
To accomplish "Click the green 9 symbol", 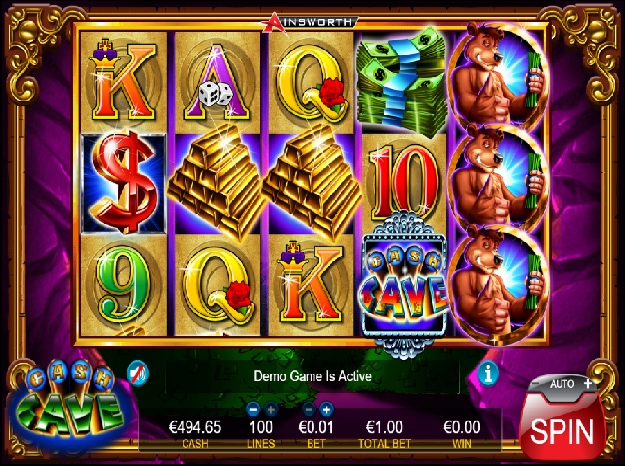I will [x=124, y=284].
